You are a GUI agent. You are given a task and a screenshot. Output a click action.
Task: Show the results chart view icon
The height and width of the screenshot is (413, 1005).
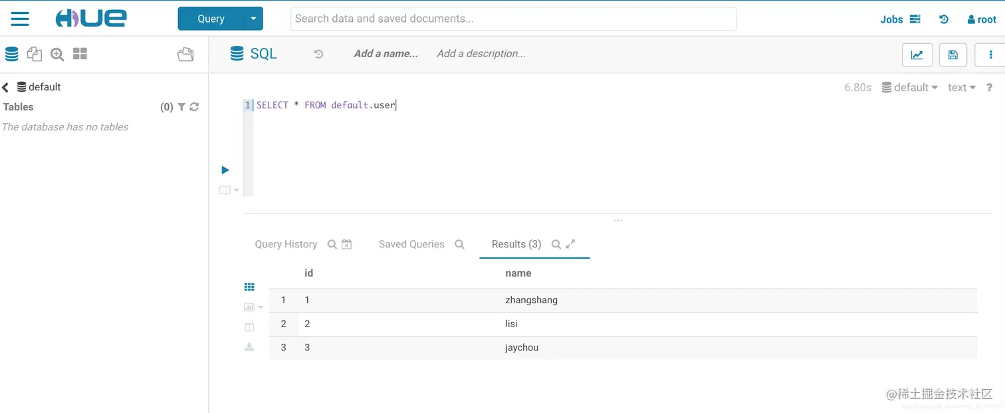click(250, 307)
